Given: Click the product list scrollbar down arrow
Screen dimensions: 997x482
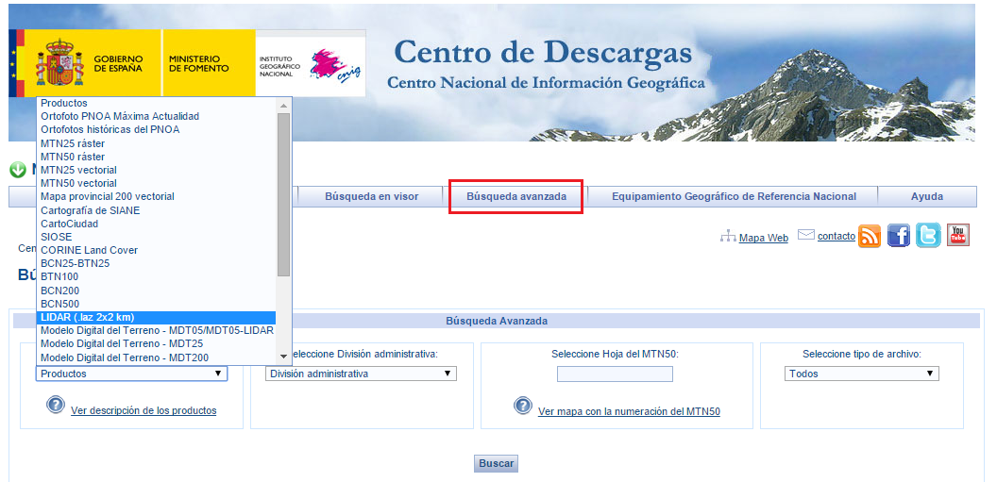Looking at the screenshot, I should pos(283,357).
